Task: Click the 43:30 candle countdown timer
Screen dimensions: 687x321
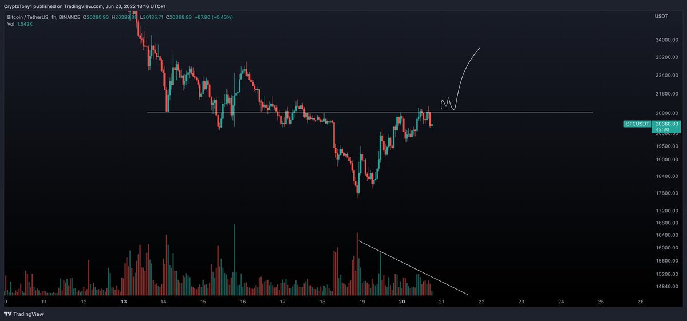Action: 663,129
